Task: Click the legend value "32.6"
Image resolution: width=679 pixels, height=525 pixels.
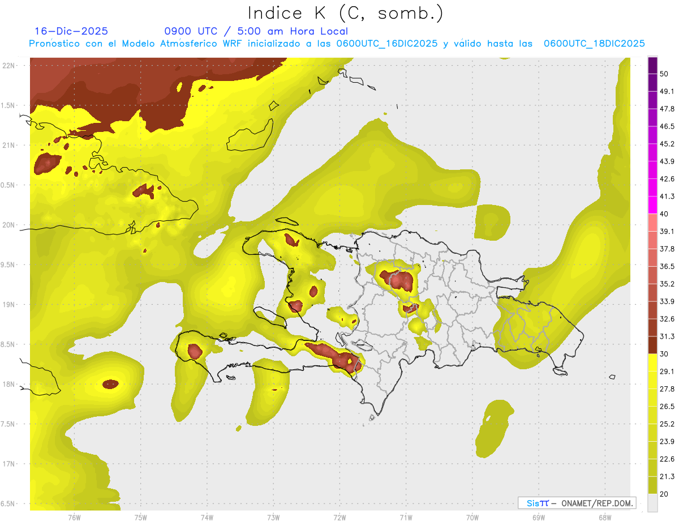Action: (x=667, y=319)
